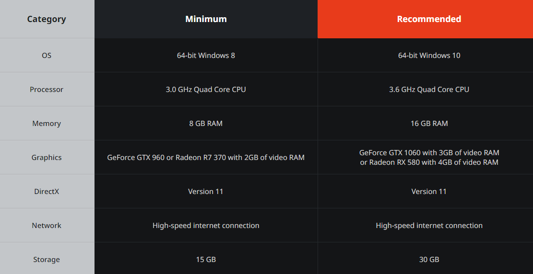This screenshot has width=533, height=274.
Task: Click the 3.6 GHz Quad Core CPU text
Action: pyautogui.click(x=429, y=90)
